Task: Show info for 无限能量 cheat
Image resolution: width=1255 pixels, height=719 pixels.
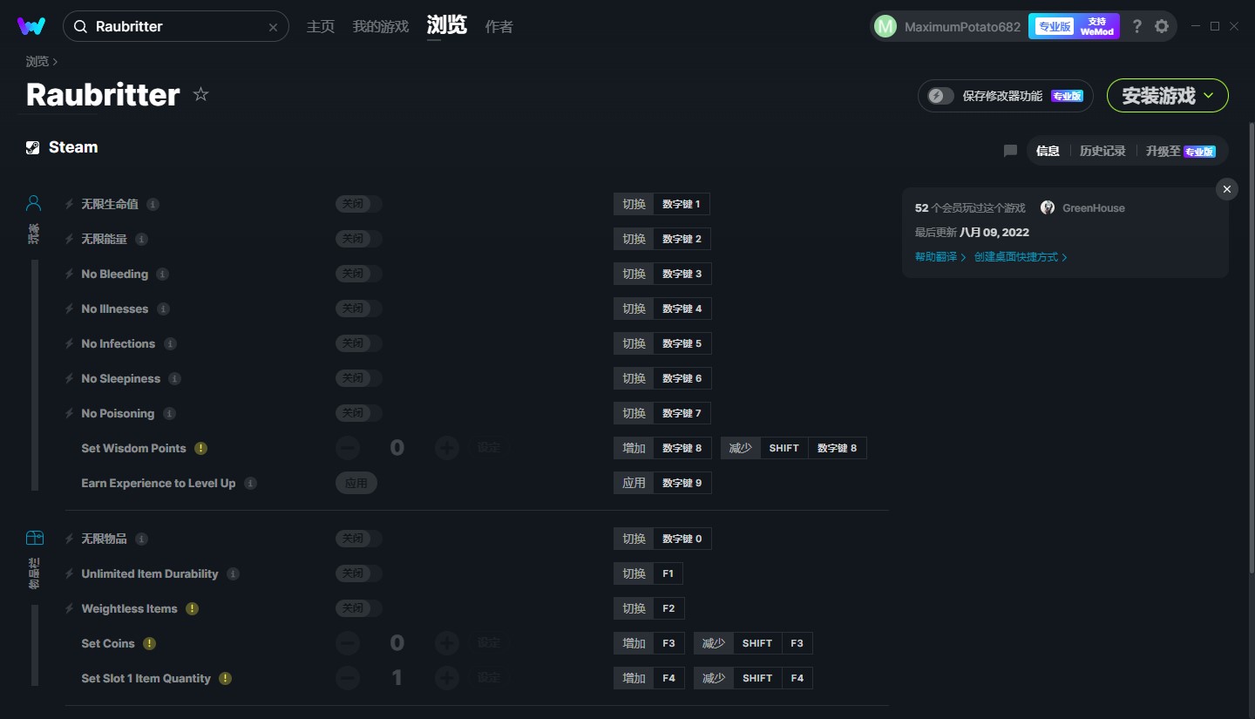Action: pos(141,239)
